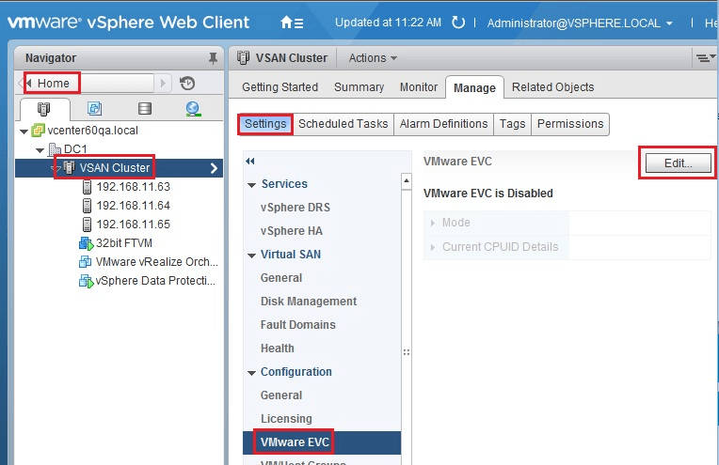The height and width of the screenshot is (465, 719).
Task: Click the vSphere Data Protection VM icon
Action: coord(87,281)
